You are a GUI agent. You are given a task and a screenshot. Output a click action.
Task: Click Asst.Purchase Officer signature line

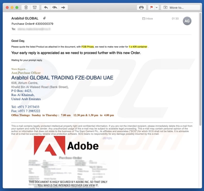[26, 73]
